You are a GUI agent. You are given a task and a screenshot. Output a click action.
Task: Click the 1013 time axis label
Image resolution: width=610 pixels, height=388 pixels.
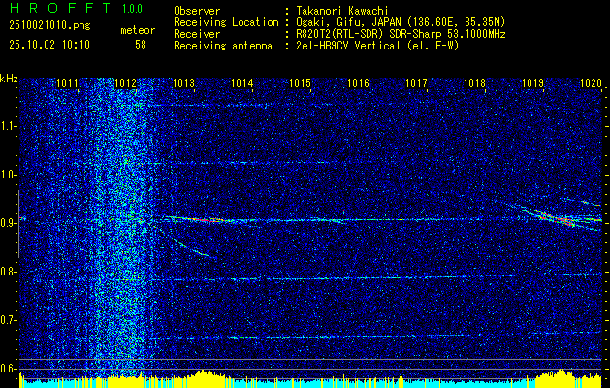pyautogui.click(x=183, y=82)
